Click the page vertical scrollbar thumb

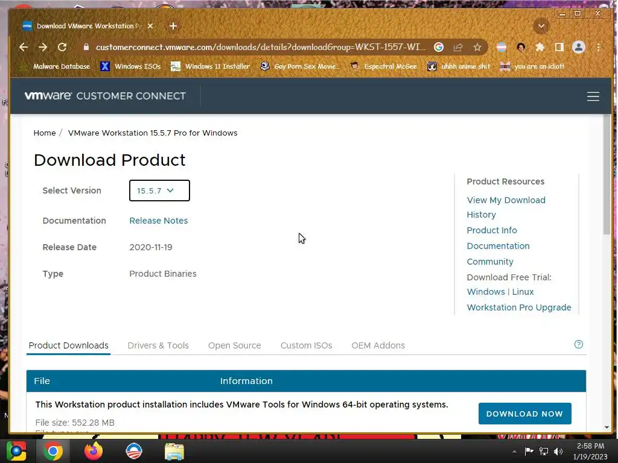pos(606,174)
